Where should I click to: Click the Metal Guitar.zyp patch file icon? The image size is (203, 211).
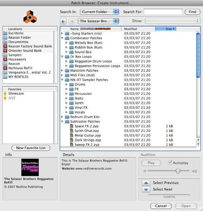[71, 136]
